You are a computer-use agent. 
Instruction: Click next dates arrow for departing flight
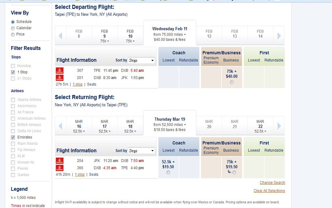279,36
